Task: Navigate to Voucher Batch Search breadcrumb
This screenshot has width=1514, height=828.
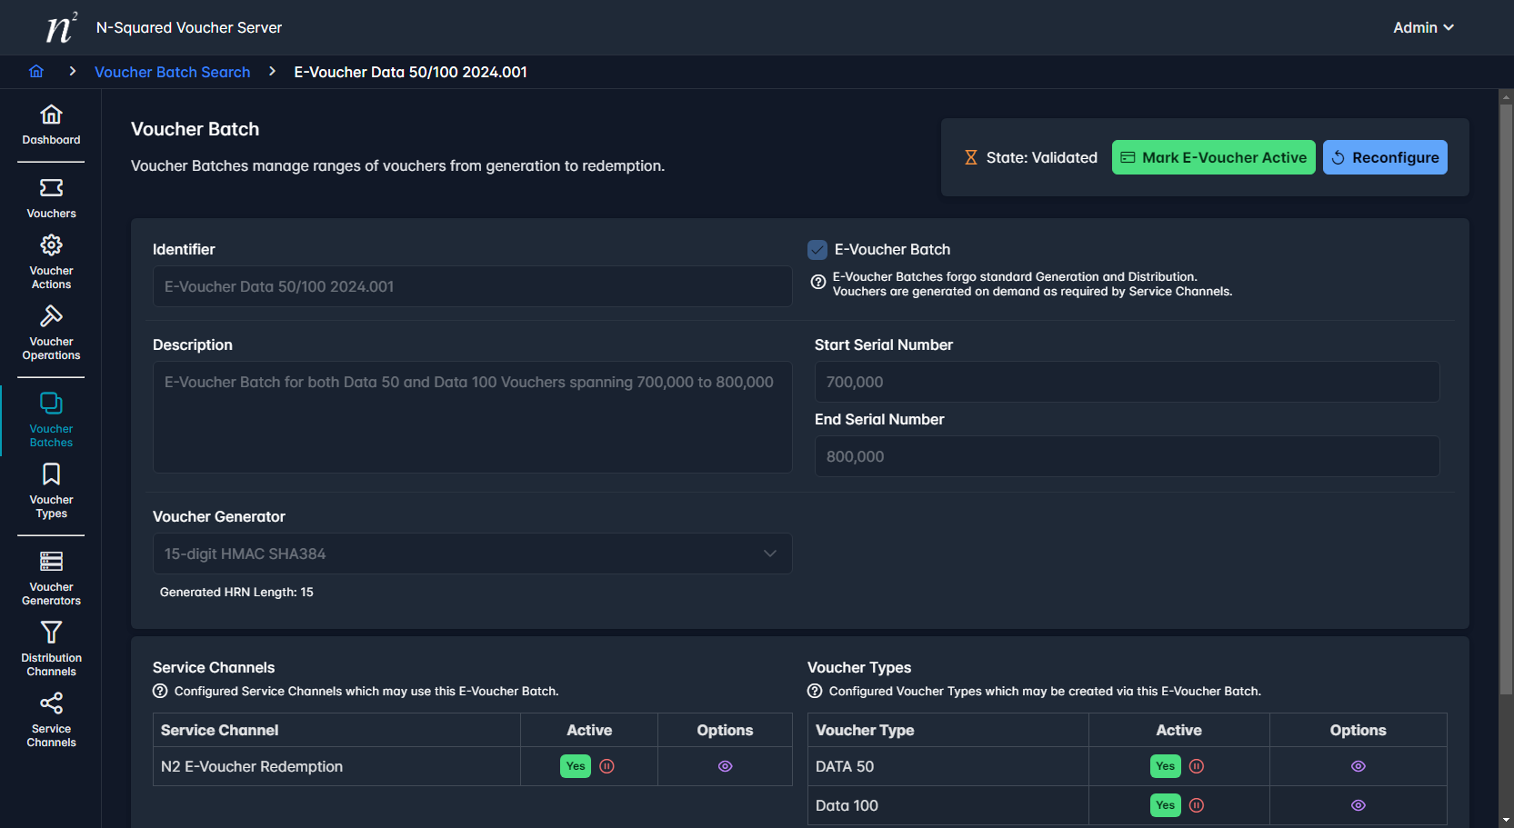Action: 172,72
